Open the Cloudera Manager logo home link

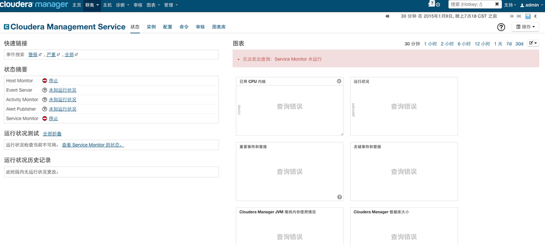click(x=34, y=5)
